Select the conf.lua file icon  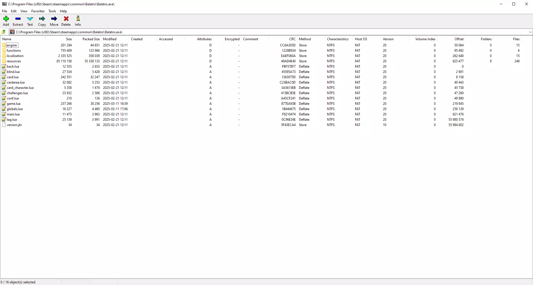4,98
